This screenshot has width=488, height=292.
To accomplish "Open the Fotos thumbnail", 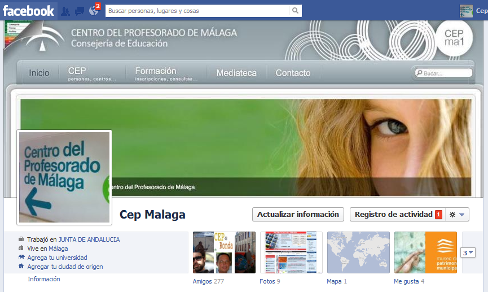I will pos(291,252).
